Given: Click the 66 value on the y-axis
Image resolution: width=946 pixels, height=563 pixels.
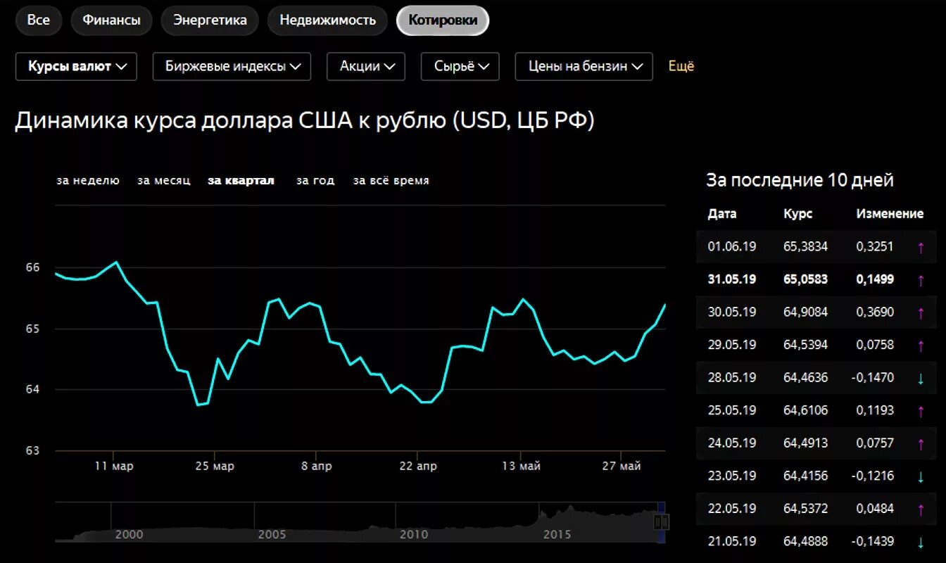Looking at the screenshot, I should tap(33, 268).
